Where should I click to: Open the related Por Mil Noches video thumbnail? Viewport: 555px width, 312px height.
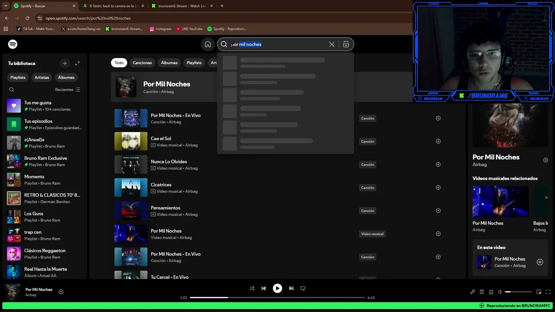(501, 201)
